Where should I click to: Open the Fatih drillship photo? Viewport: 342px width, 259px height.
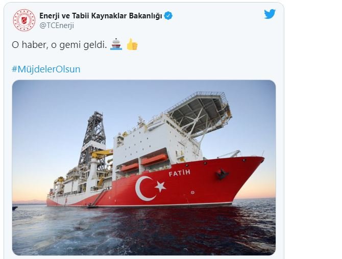click(144, 168)
